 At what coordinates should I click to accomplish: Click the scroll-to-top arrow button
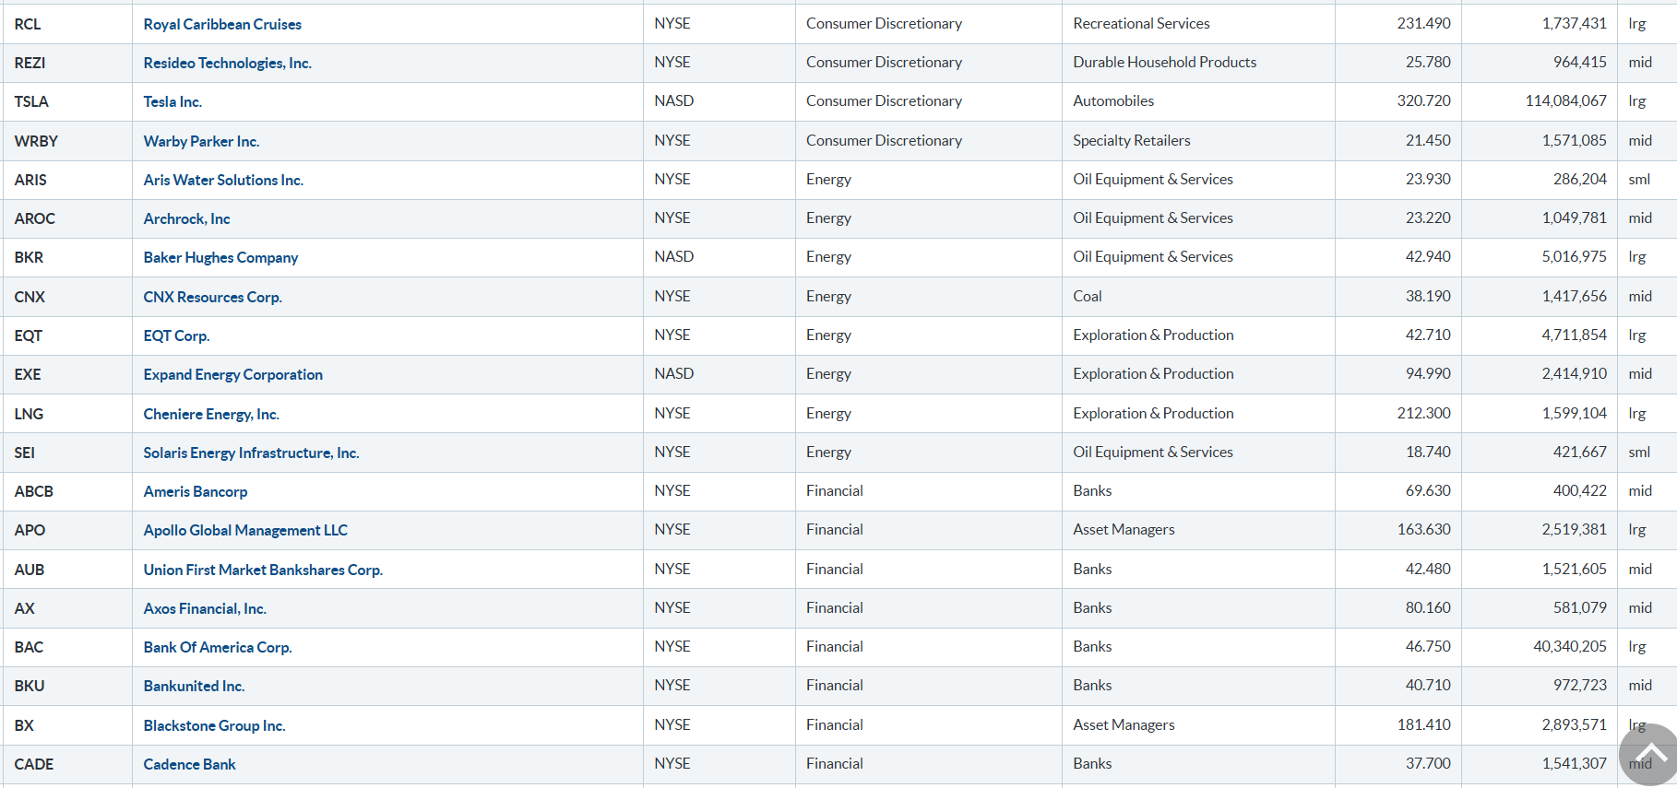tap(1650, 756)
